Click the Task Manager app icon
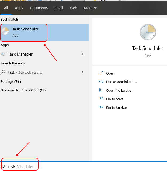This screenshot has height=171, width=167. coord(3,54)
